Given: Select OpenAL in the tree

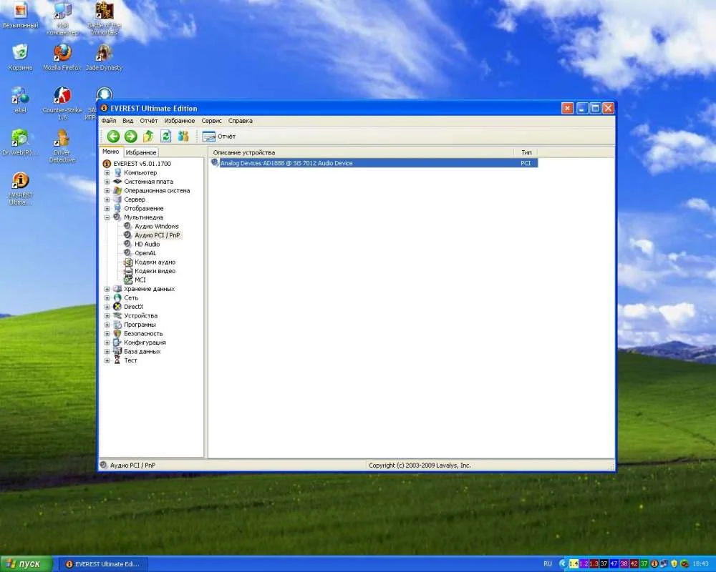Looking at the screenshot, I should tap(145, 253).
